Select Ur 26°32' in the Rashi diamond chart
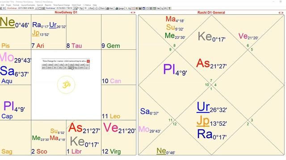 coord(211,108)
